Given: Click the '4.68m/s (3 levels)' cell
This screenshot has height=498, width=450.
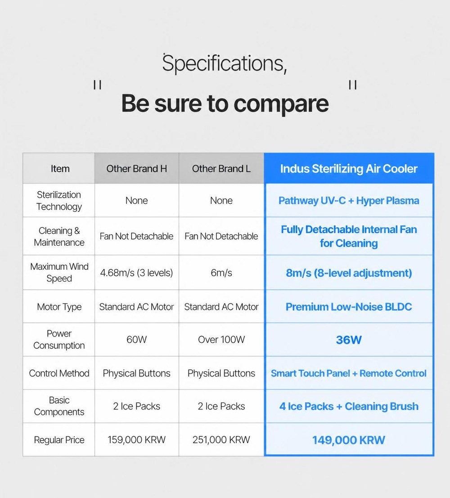Looking at the screenshot, I should point(137,273).
